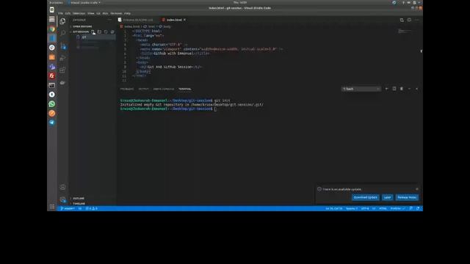Image resolution: width=470 pixels, height=264 pixels.
Task: Open the View menu
Action: [x=91, y=13]
